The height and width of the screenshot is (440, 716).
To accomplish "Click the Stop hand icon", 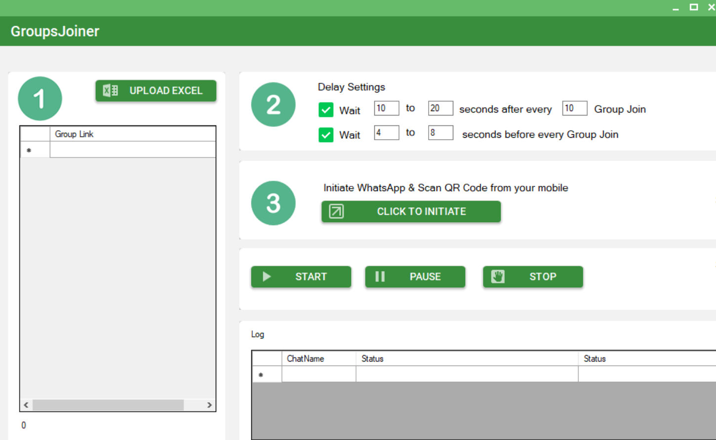I will tap(498, 277).
